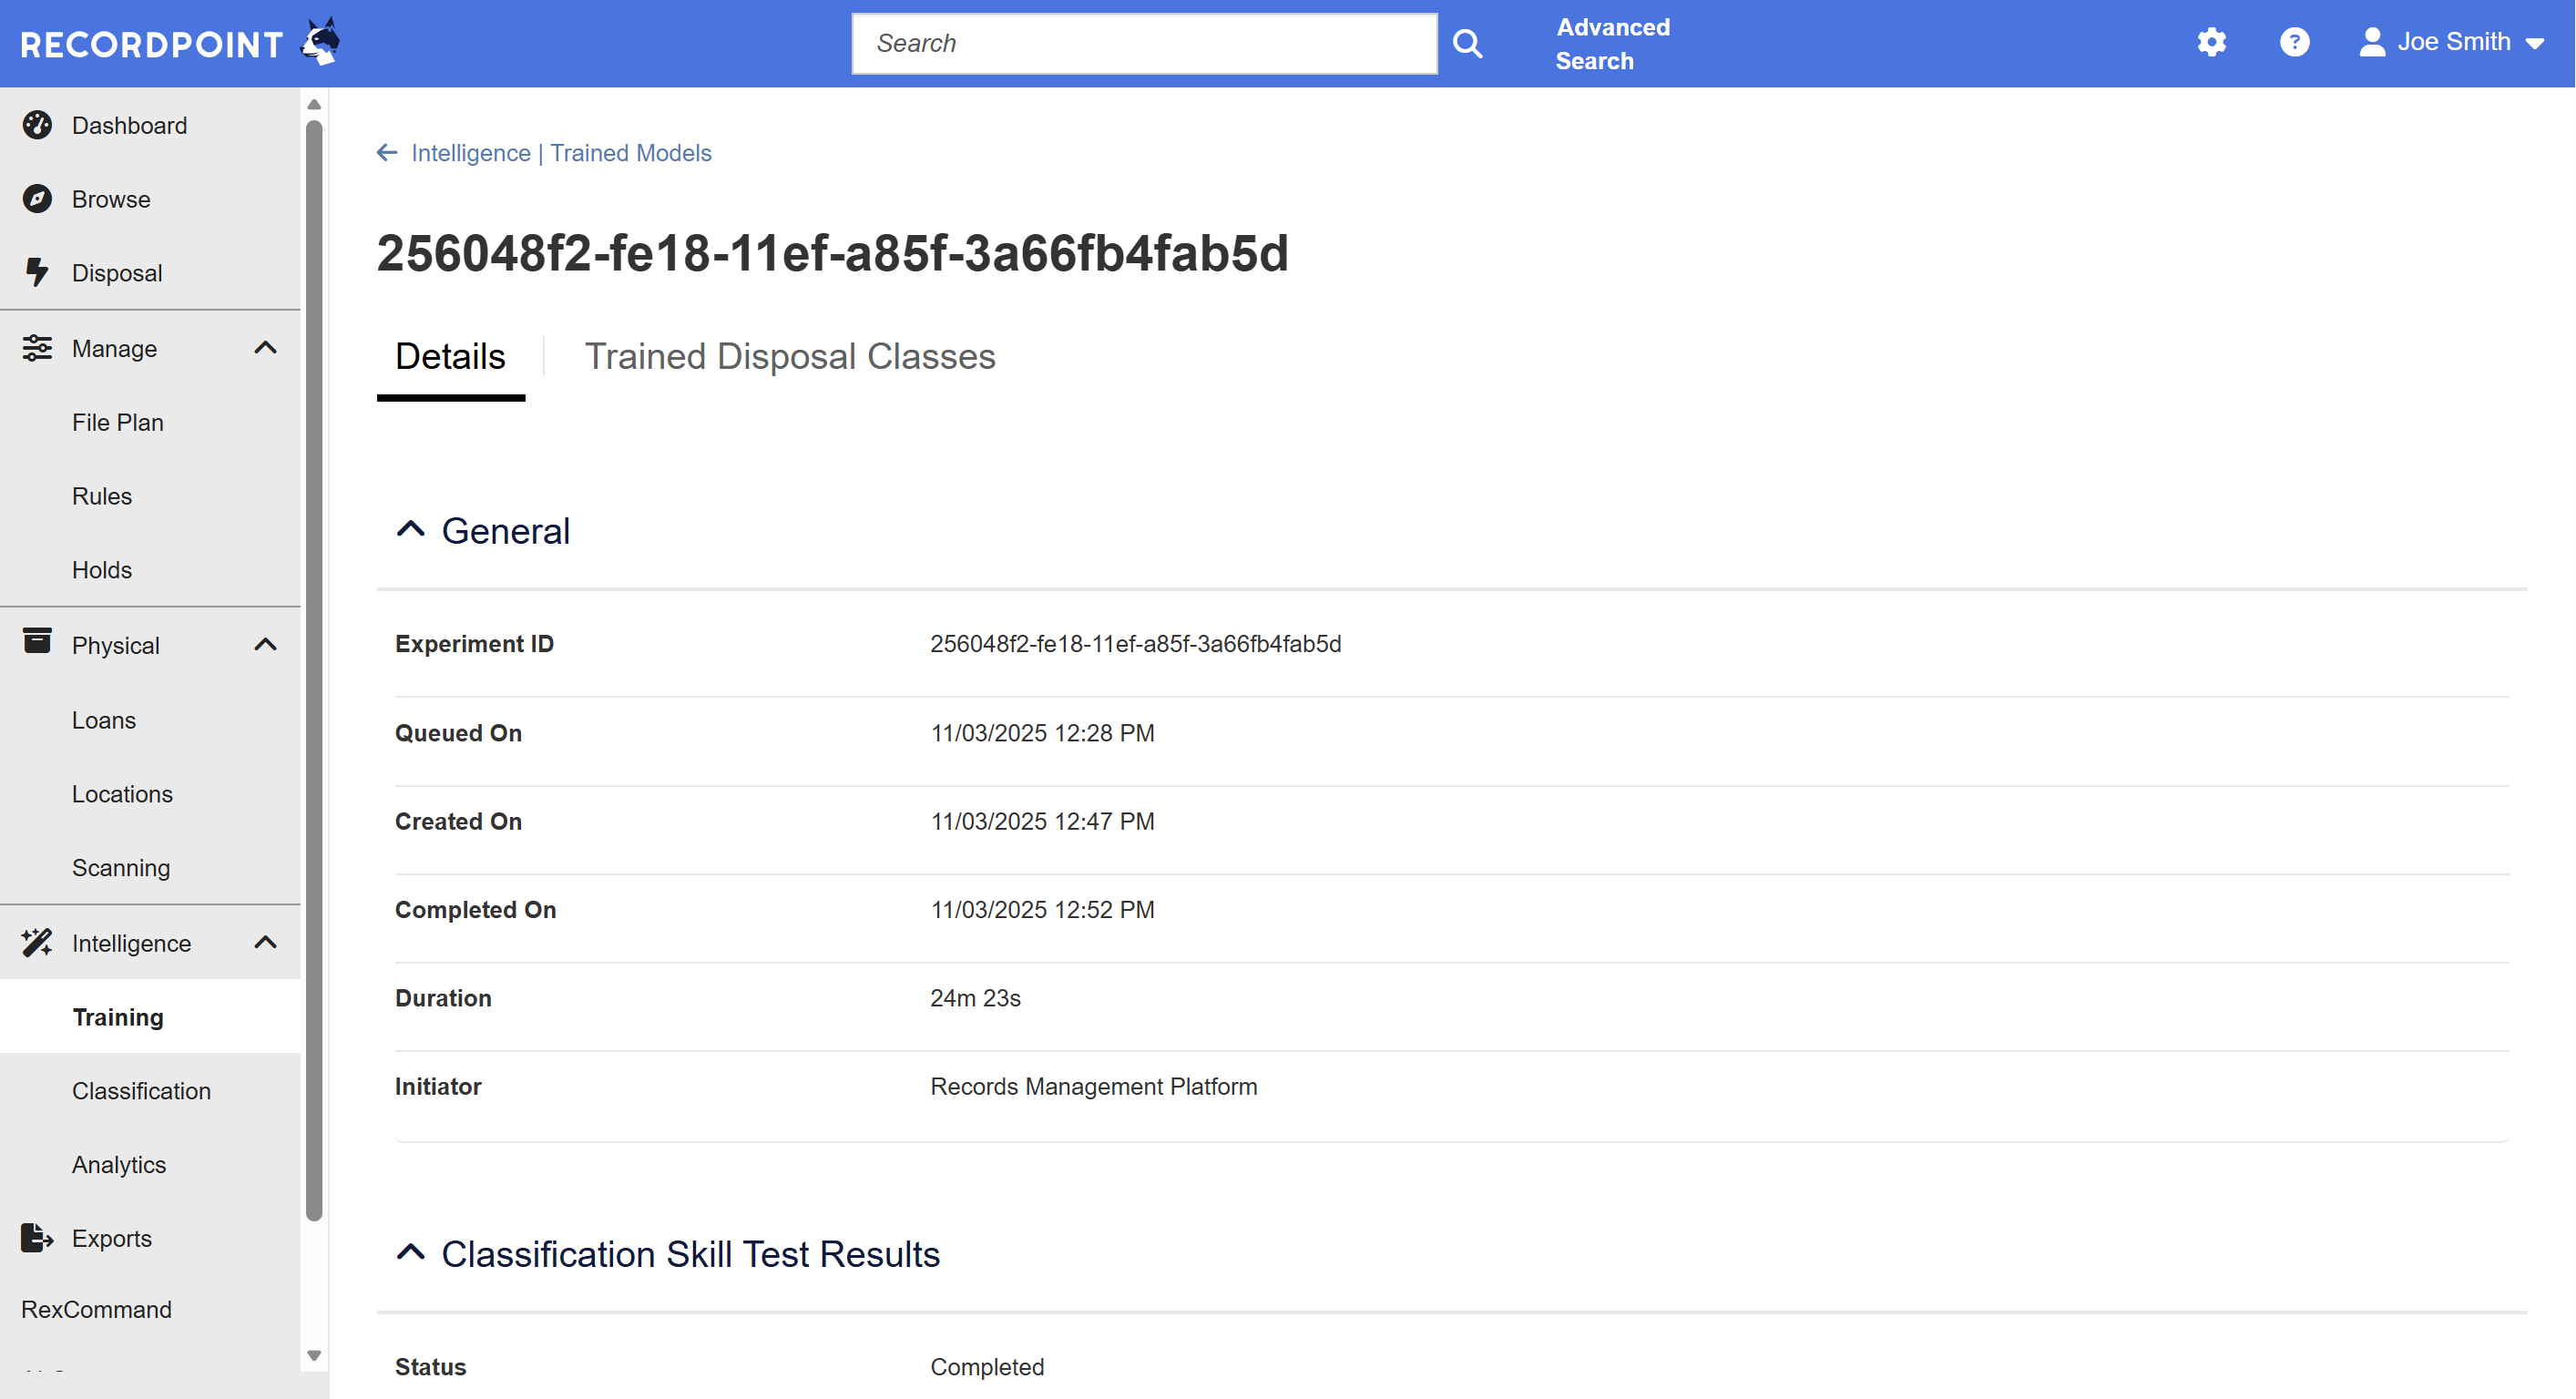Viewport: 2576px width, 1399px height.
Task: Open the Advanced Search link
Action: pyautogui.click(x=1611, y=44)
